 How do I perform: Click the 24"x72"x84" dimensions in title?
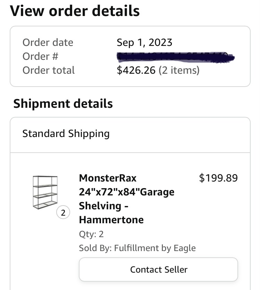tap(109, 192)
